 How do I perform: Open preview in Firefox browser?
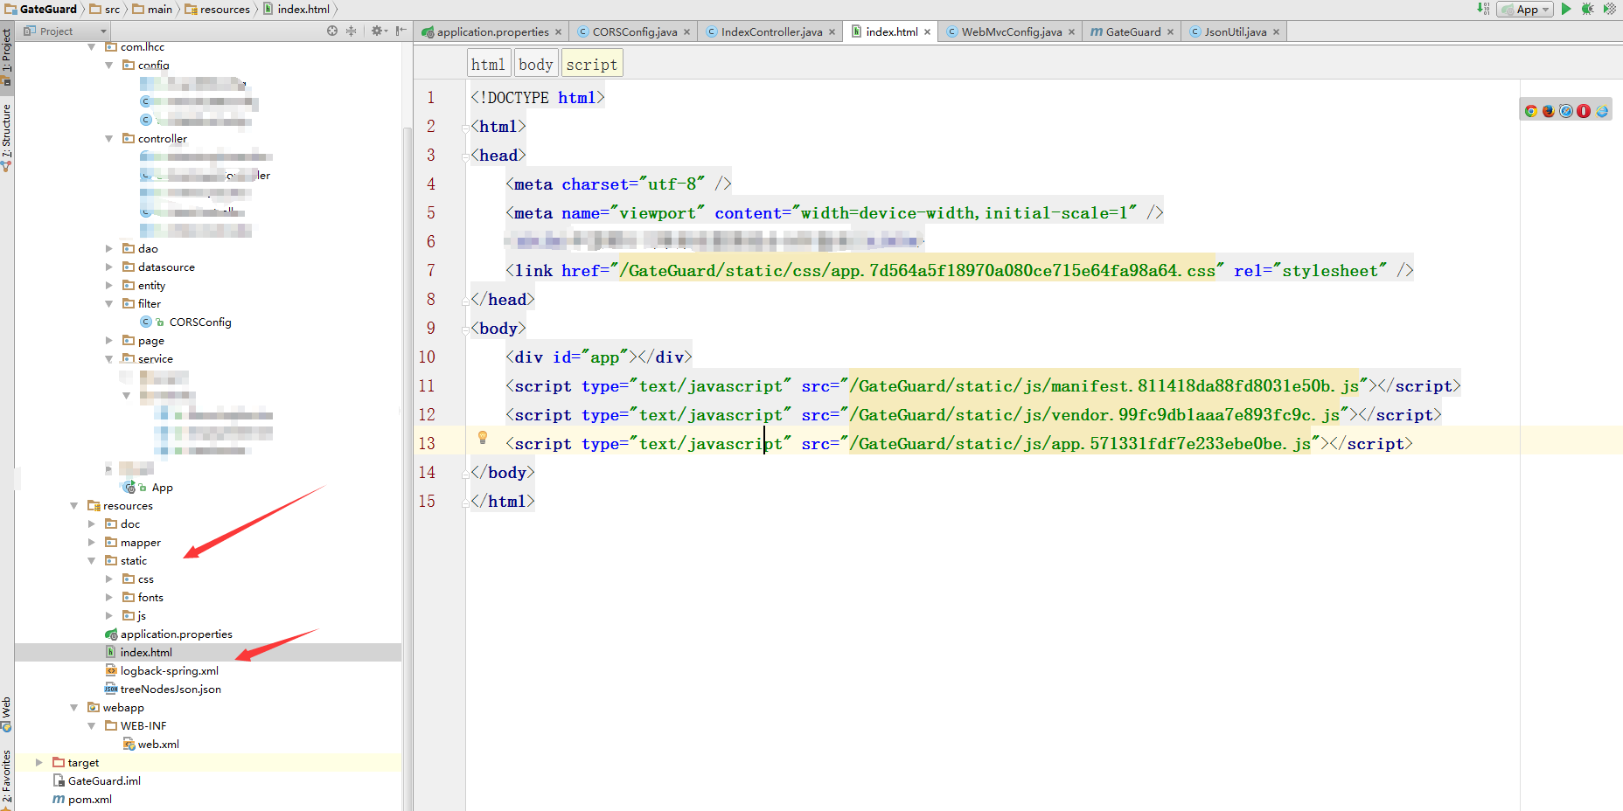(x=1548, y=111)
